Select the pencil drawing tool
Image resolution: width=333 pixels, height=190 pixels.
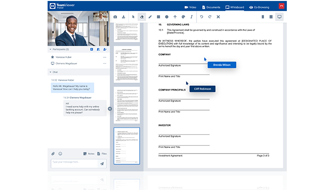coord(150,17)
